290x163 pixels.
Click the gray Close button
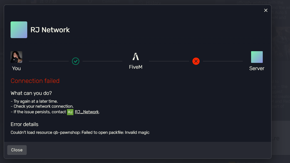pos(17,150)
